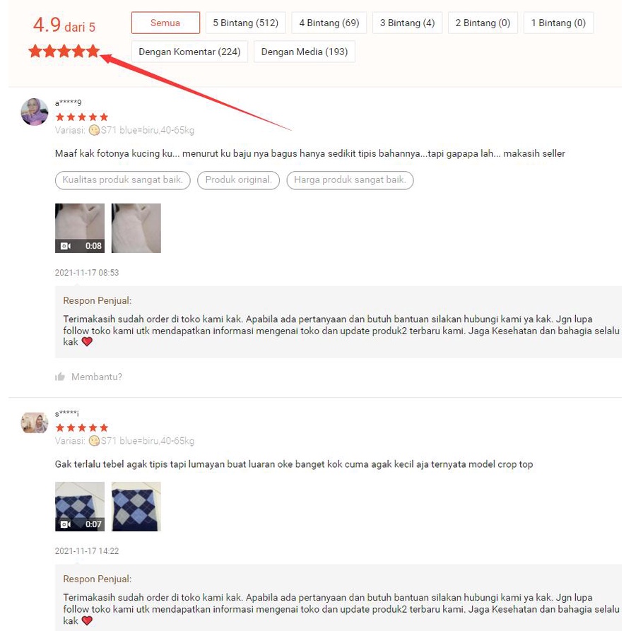This screenshot has width=631, height=631.
Task: Filter reviews by 4 Bintang (69)
Action: coord(329,23)
